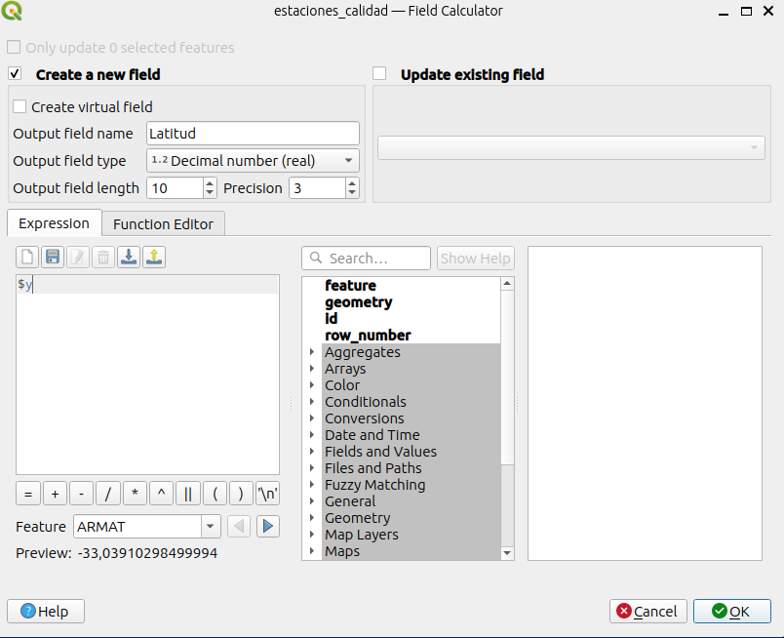Screen dimensions: 784x638
Task: Uncheck Create a new field
Action: click(x=15, y=74)
